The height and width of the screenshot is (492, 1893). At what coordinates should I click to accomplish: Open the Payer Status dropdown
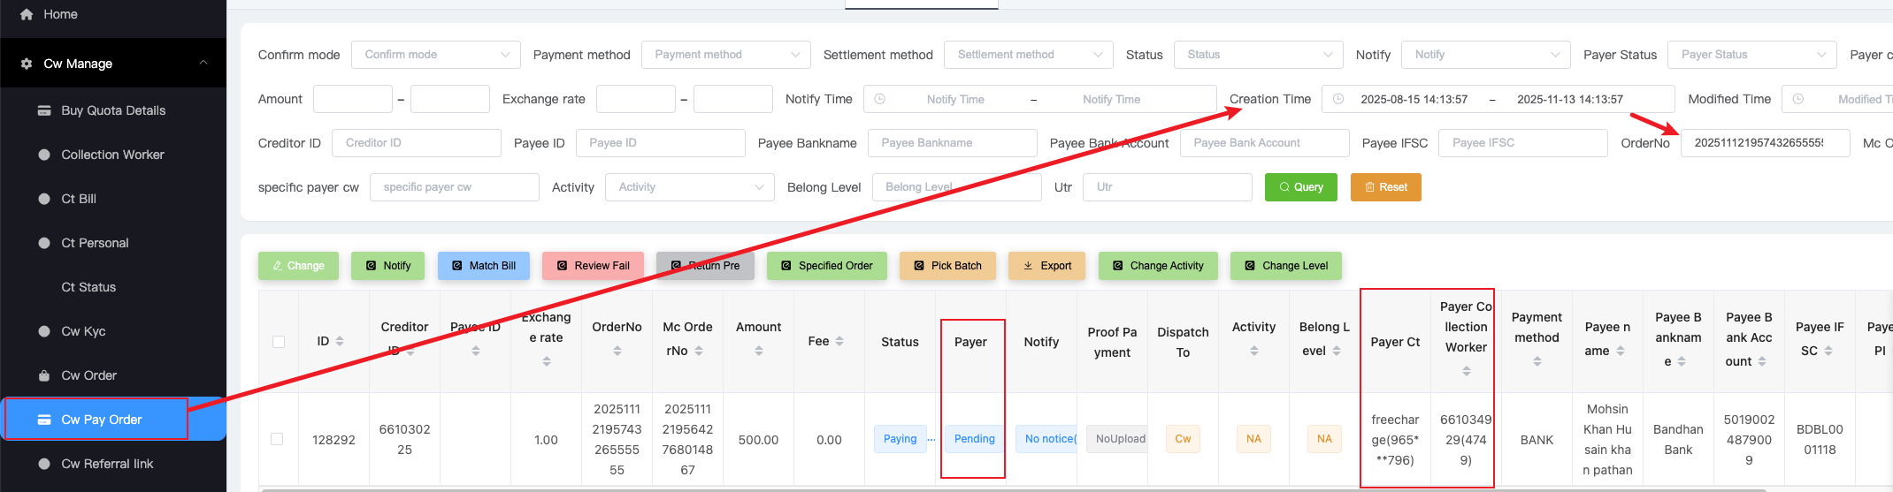(x=1751, y=55)
